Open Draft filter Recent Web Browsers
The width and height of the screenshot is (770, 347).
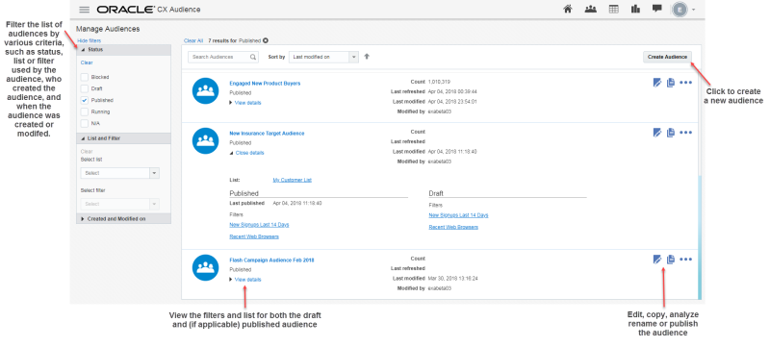pos(453,227)
